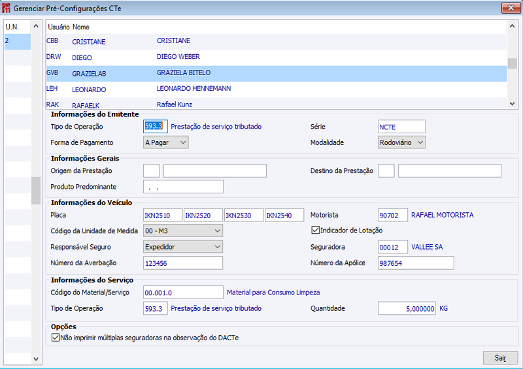The image size is (523, 369).
Task: Select the DIEGO WEBER user row
Action: pos(276,57)
